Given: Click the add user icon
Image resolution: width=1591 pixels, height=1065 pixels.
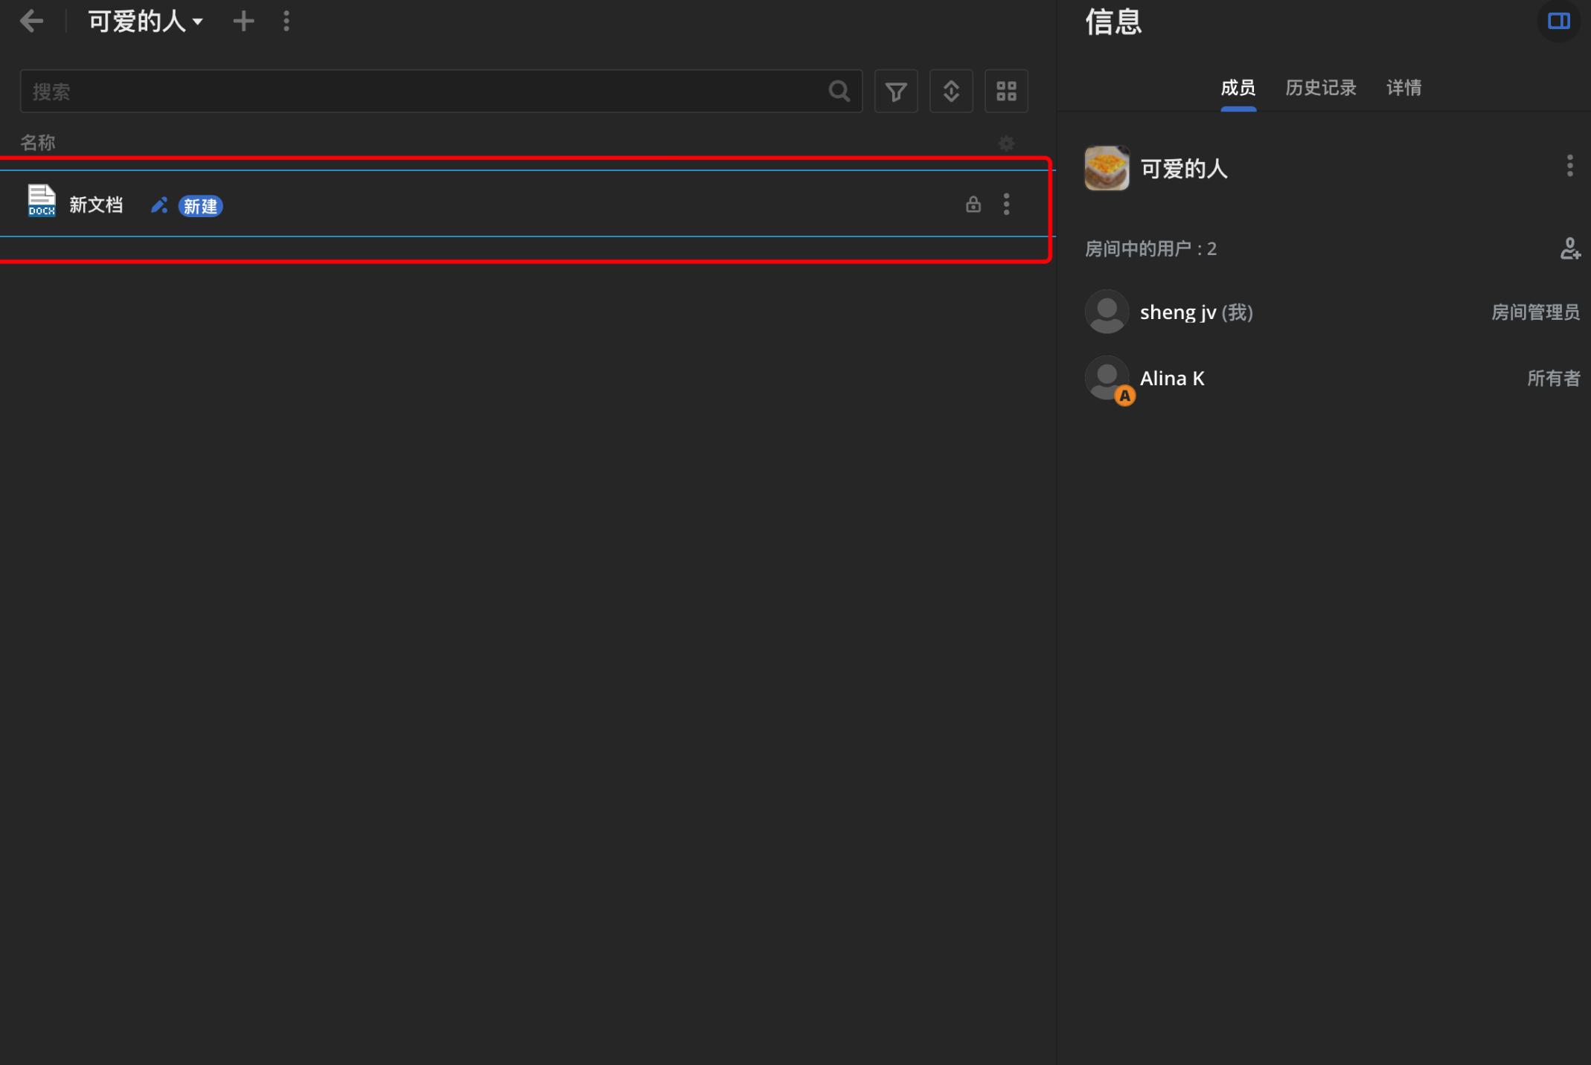Looking at the screenshot, I should pos(1569,248).
